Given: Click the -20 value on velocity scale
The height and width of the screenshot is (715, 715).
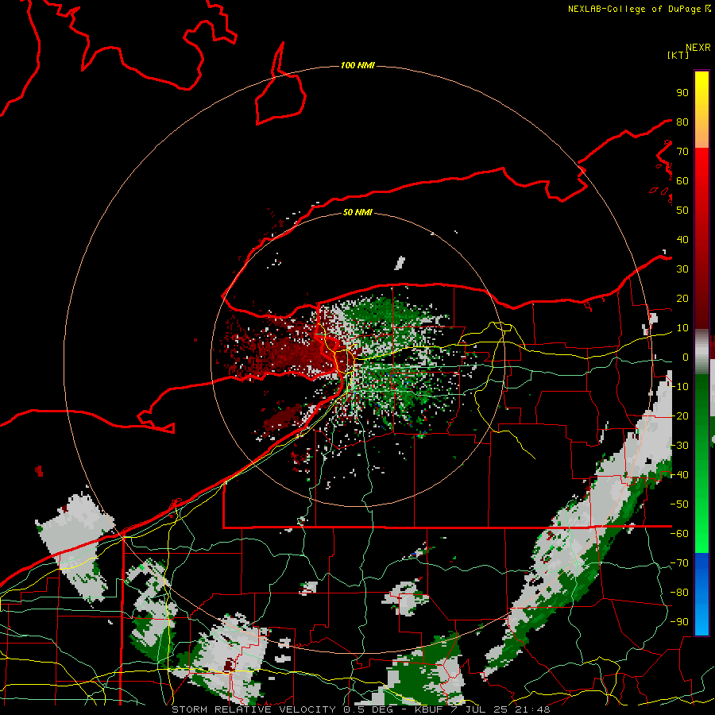Looking at the screenshot, I should click(679, 415).
